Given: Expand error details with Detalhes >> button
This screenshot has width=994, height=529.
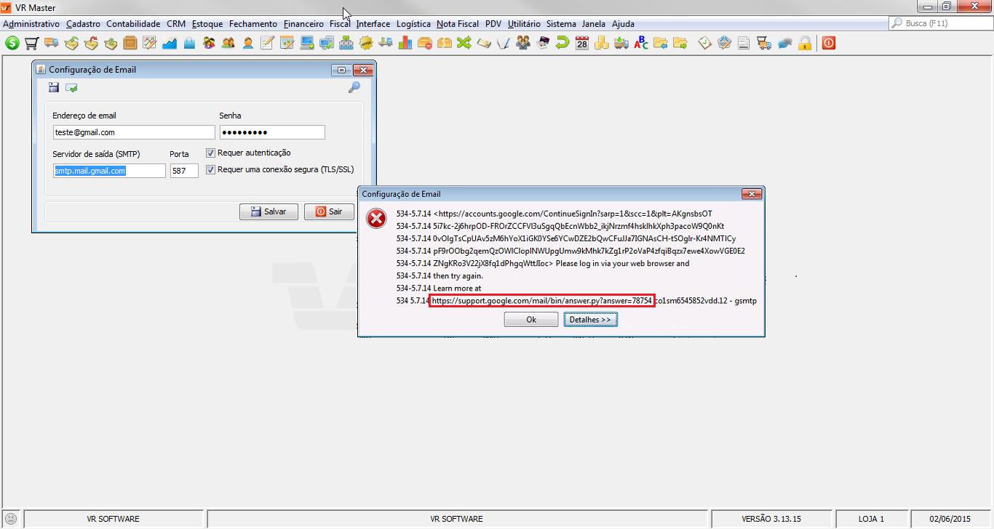Looking at the screenshot, I should pos(590,320).
